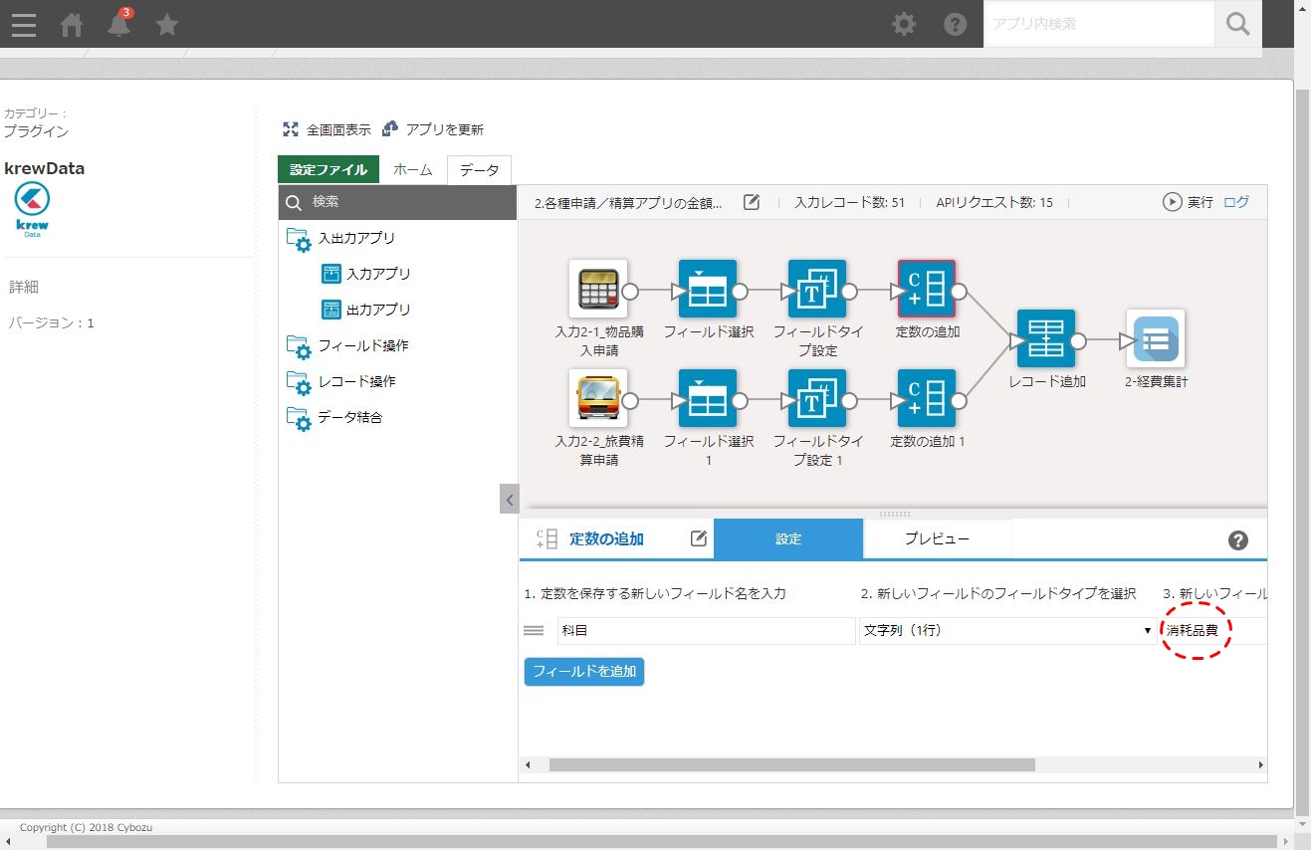The image size is (1311, 850).
Task: Select the レコード追加 node
Action: tap(1046, 338)
